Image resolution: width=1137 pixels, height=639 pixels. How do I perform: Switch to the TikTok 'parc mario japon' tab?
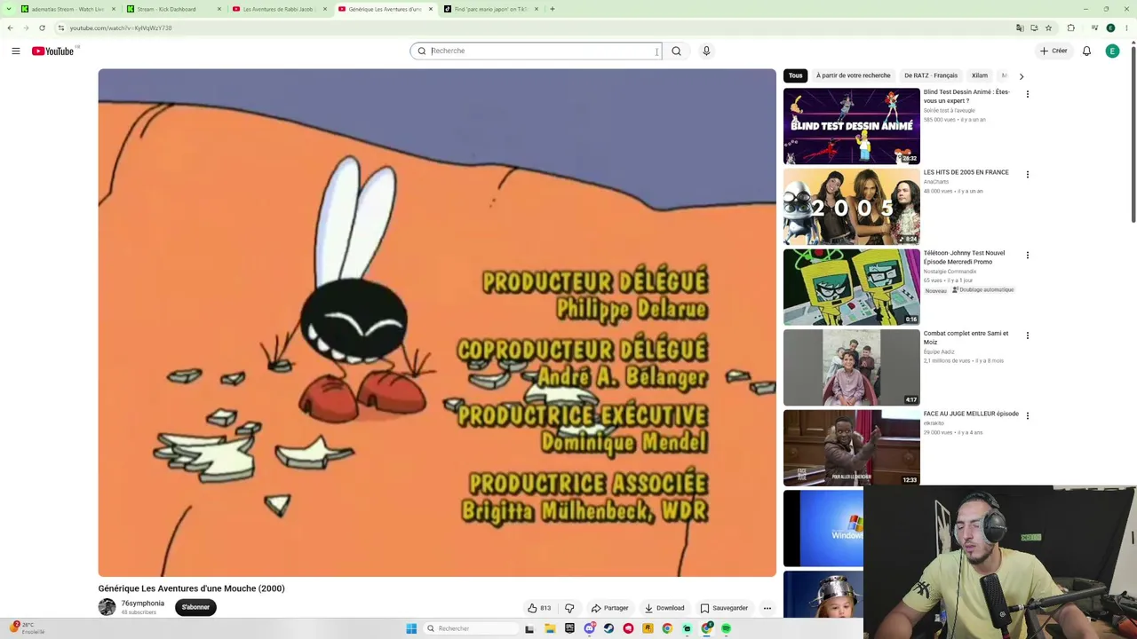pyautogui.click(x=490, y=9)
